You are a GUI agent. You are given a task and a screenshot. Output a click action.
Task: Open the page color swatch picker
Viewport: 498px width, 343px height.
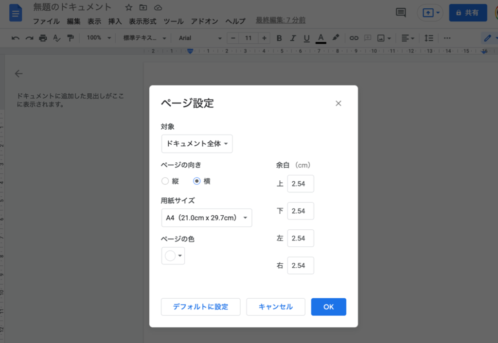[173, 256]
